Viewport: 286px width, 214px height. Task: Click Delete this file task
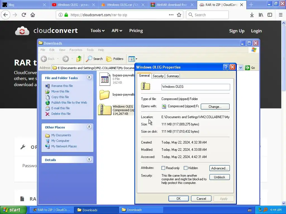pyautogui.click(x=61, y=114)
